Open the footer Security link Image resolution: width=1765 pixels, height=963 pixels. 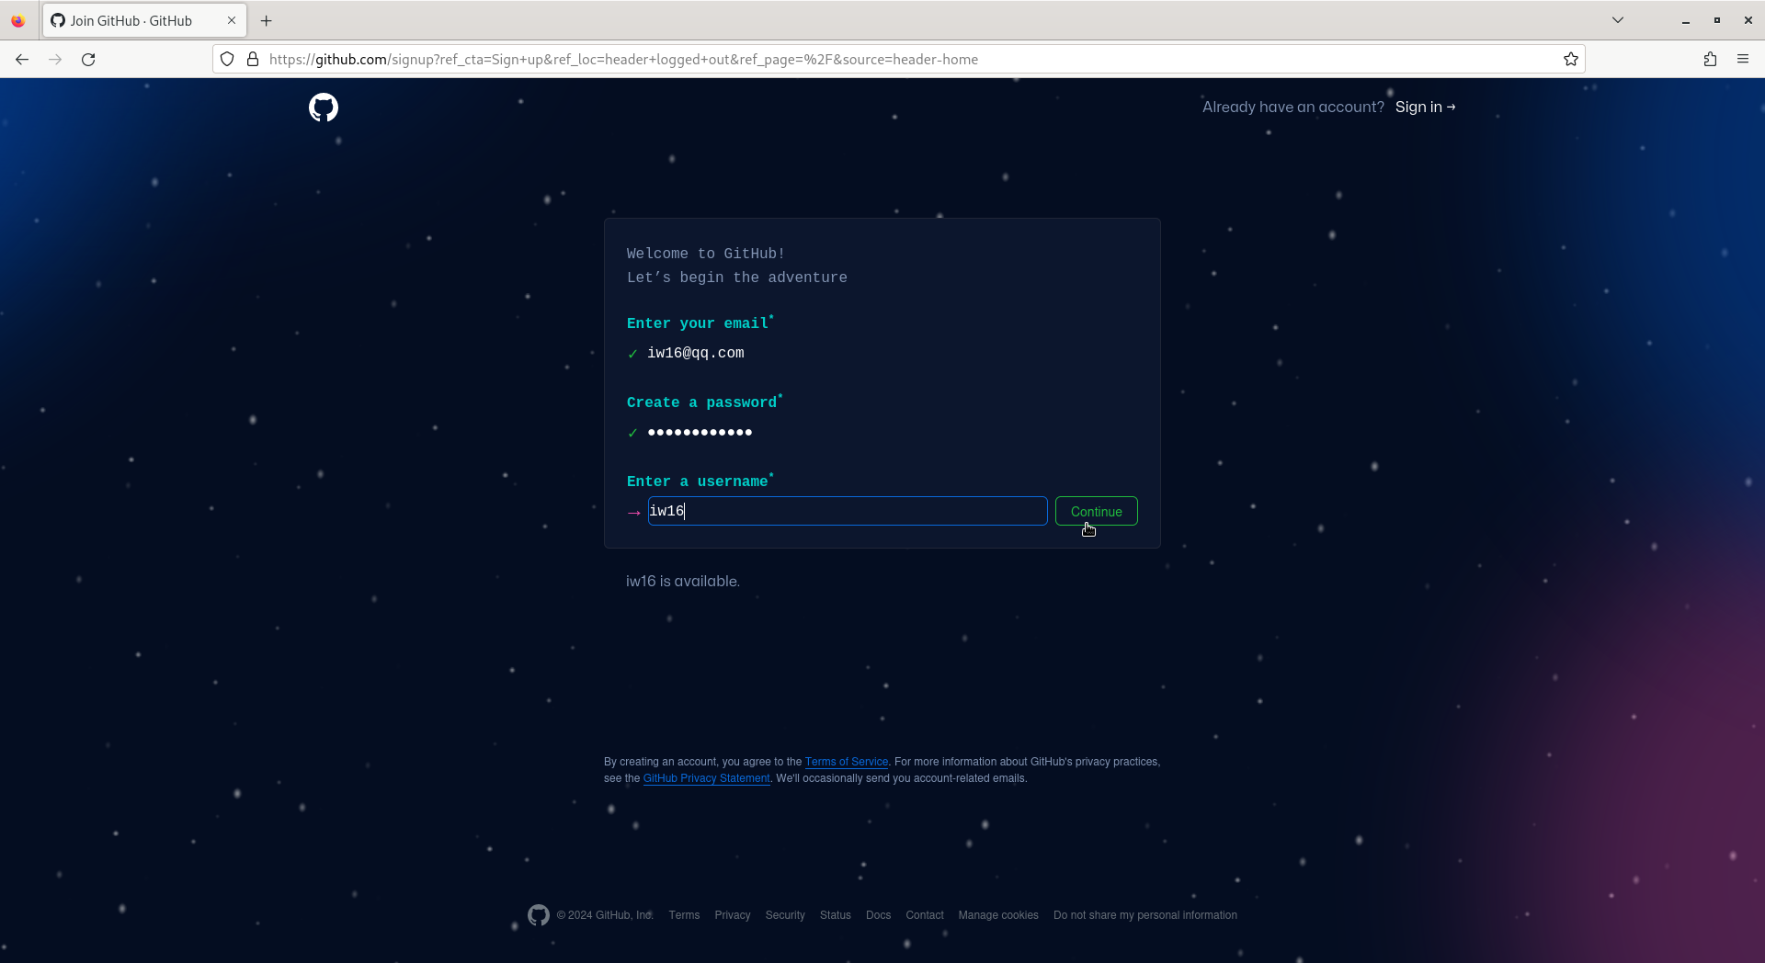(x=785, y=915)
